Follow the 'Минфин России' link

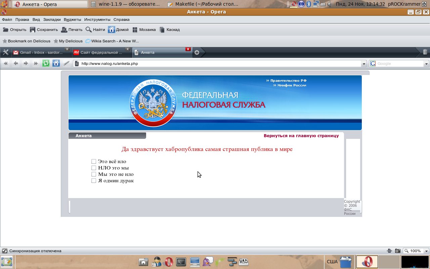290,85
